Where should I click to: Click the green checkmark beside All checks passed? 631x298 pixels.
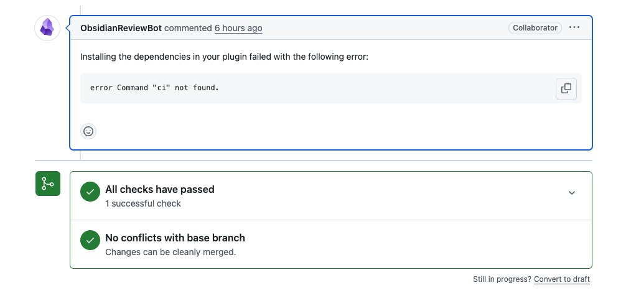click(90, 192)
